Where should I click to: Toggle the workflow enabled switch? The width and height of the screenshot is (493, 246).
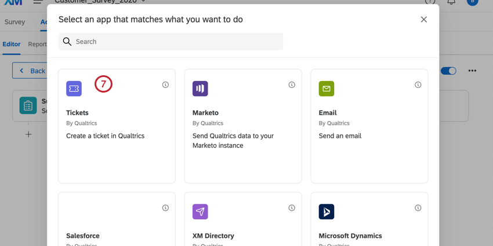[448, 71]
